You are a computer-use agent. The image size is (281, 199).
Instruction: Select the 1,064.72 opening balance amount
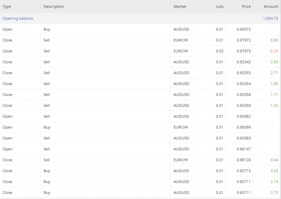(270, 18)
